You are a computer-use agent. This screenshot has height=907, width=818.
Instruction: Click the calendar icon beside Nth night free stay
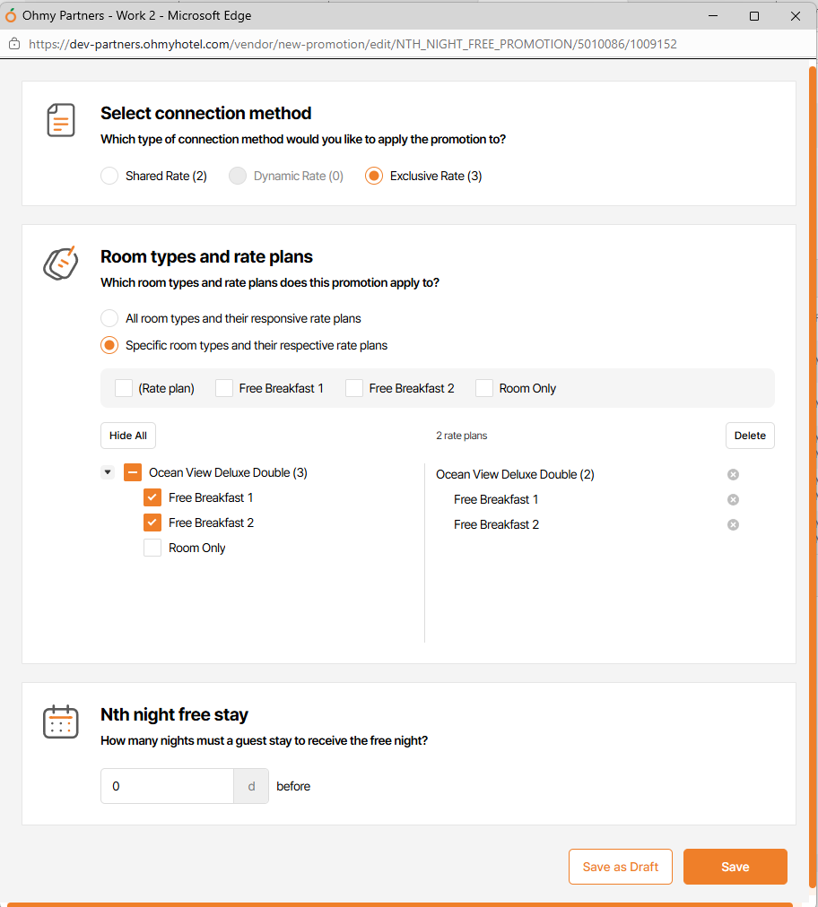point(61,721)
